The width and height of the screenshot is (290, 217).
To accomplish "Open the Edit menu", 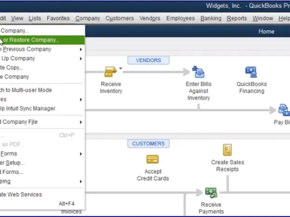I will point(3,18).
